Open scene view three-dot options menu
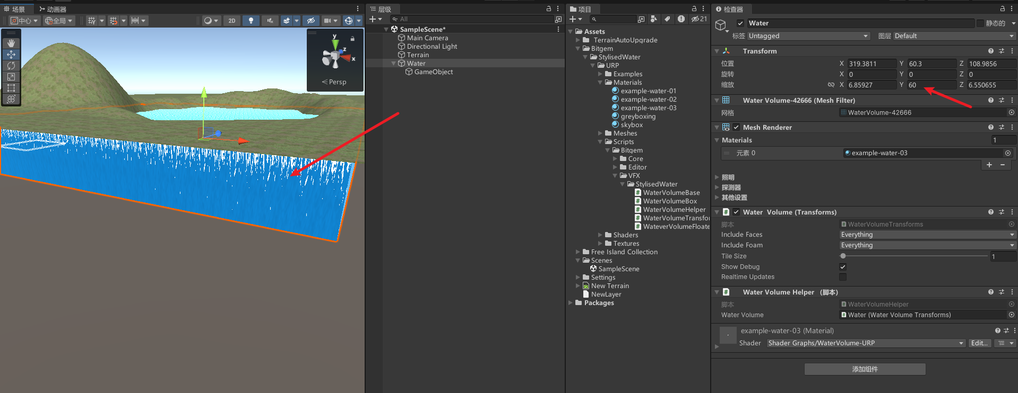Screen dimensions: 1018x393 [358, 8]
